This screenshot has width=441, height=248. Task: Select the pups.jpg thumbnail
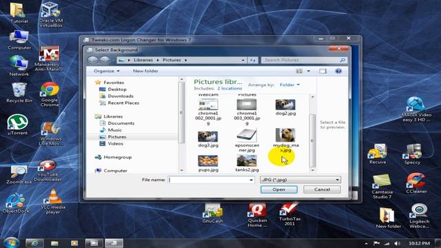tap(208, 161)
